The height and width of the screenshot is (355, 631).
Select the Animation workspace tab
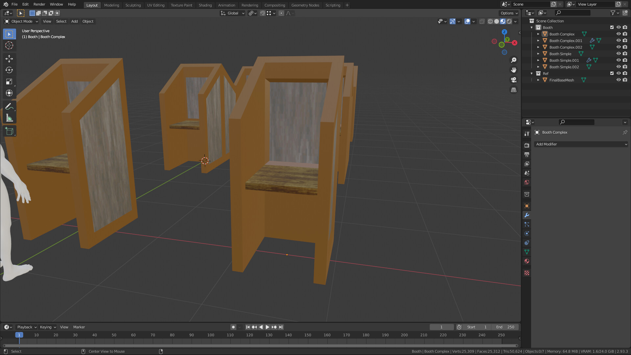(x=226, y=5)
